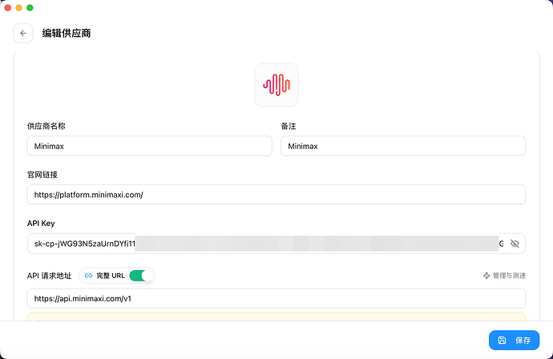Click the lightning icon next to 管理与测速
The width and height of the screenshot is (553, 359).
coord(486,276)
